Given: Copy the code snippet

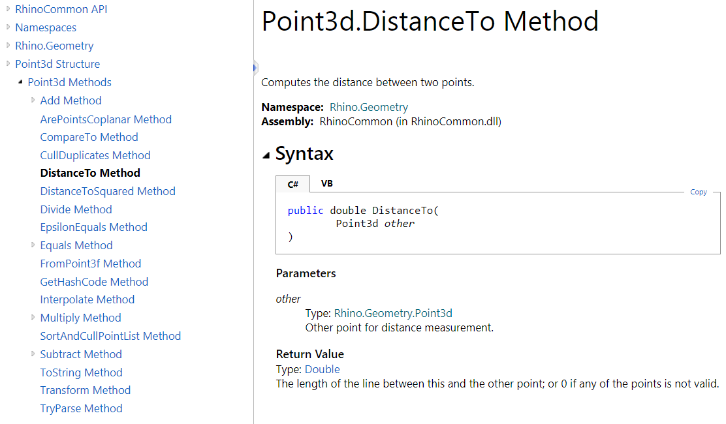Looking at the screenshot, I should [699, 192].
